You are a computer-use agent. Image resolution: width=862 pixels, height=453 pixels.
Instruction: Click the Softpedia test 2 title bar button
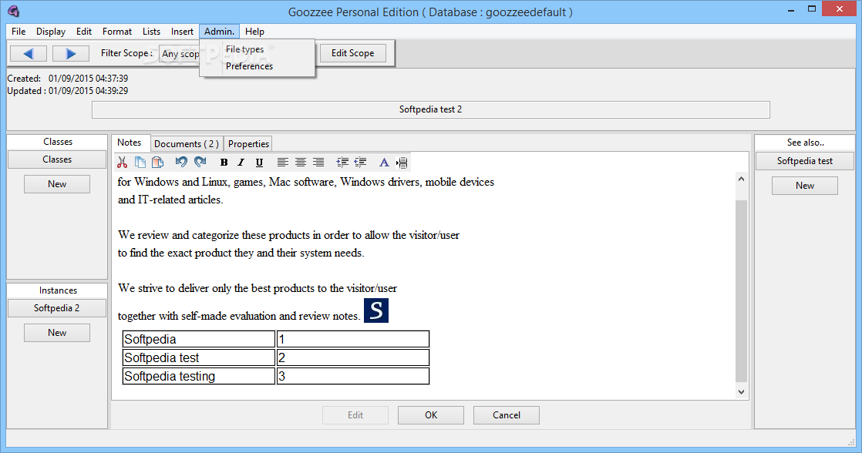click(x=430, y=109)
